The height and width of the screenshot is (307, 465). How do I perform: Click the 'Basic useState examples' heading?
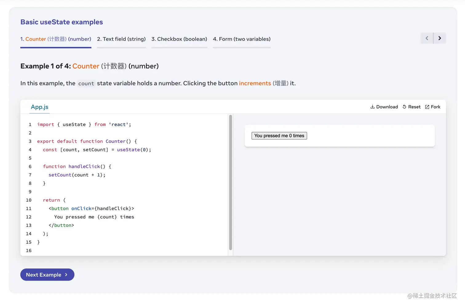pos(62,22)
